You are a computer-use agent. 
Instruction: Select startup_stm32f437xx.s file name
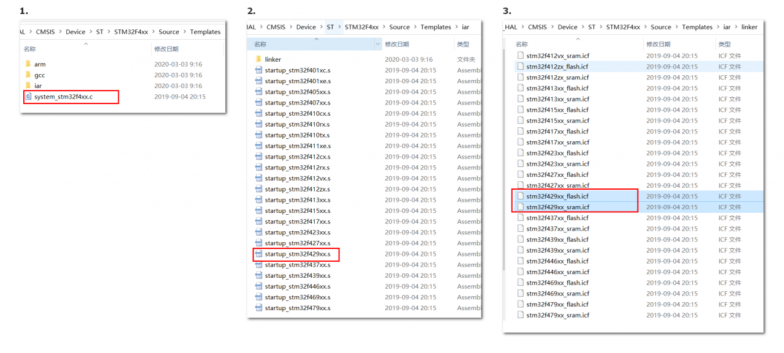298,265
